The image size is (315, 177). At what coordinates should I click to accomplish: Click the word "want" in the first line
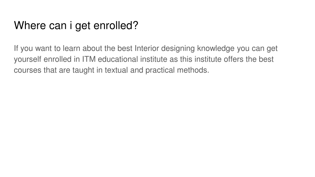tap(43, 48)
